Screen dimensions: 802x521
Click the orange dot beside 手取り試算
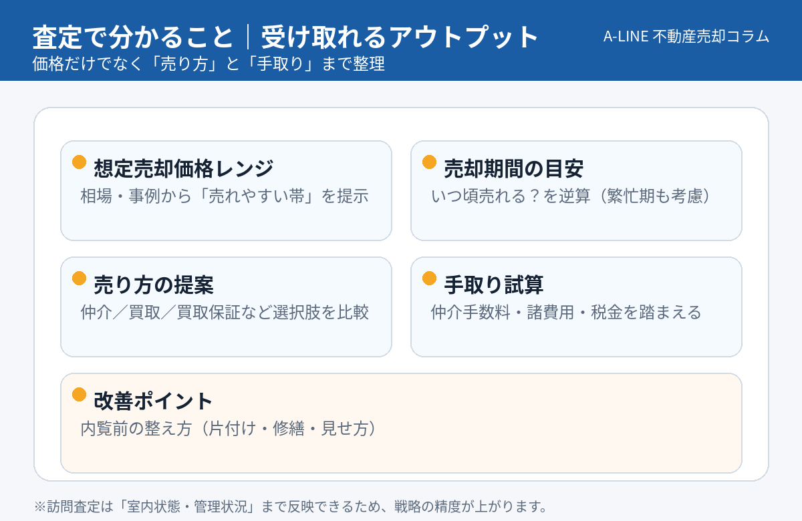point(430,279)
